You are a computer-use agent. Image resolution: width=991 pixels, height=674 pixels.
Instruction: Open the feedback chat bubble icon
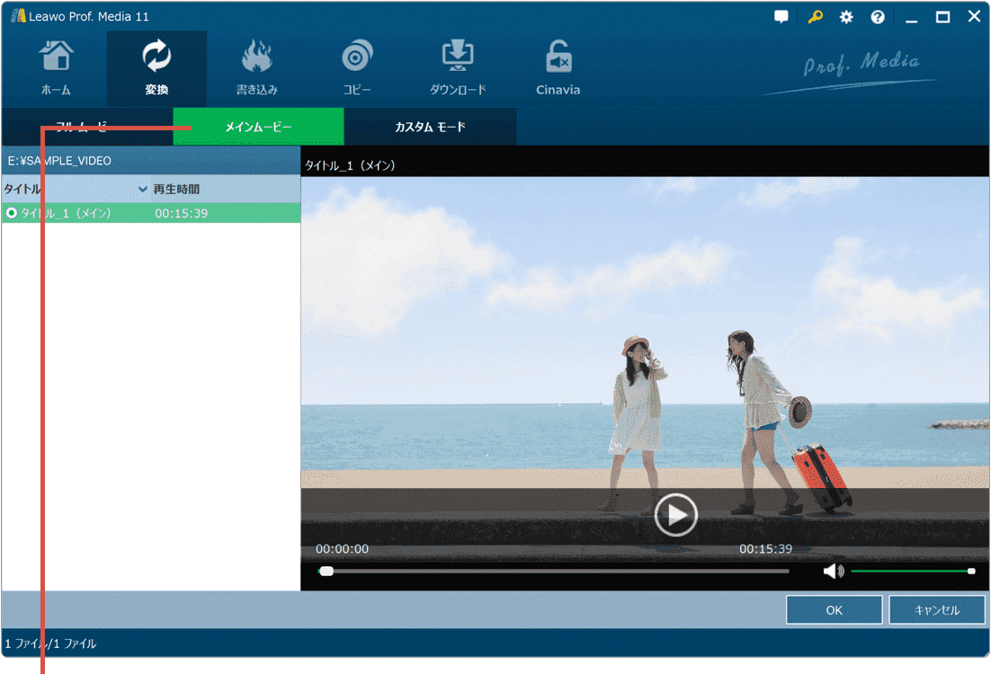781,17
